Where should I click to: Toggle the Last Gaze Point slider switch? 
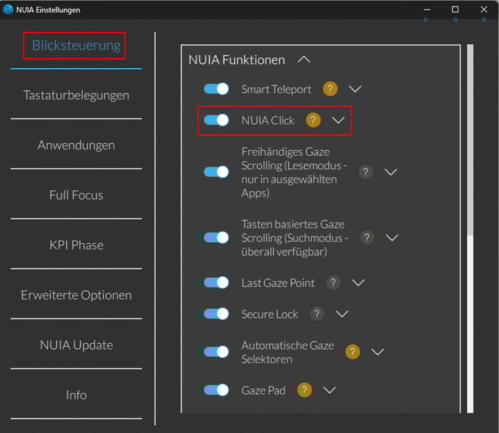(216, 283)
